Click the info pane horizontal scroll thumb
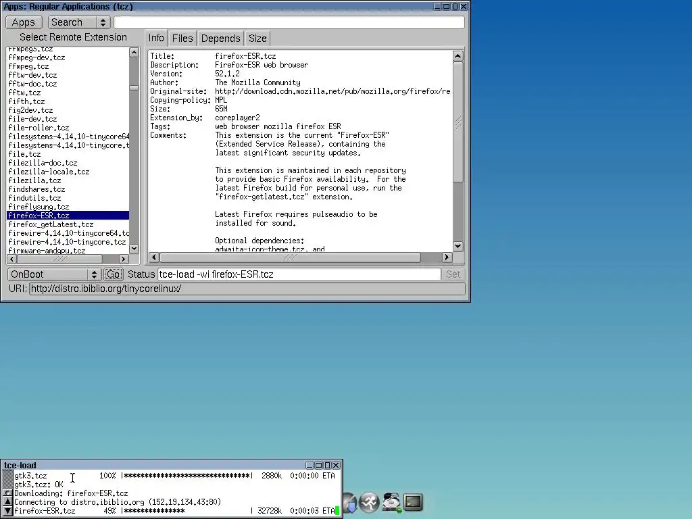 tap(289, 257)
